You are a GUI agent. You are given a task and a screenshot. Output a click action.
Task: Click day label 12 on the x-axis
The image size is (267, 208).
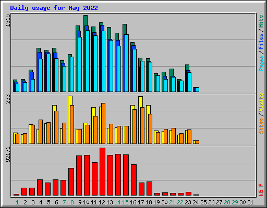coord(102,202)
